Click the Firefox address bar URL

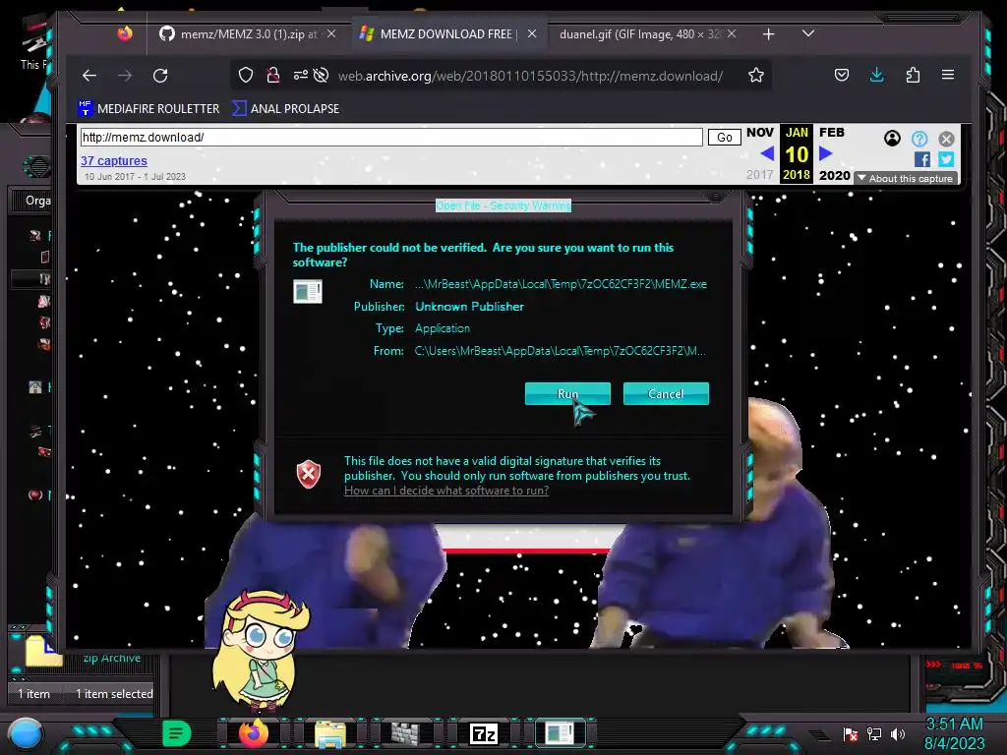(530, 76)
